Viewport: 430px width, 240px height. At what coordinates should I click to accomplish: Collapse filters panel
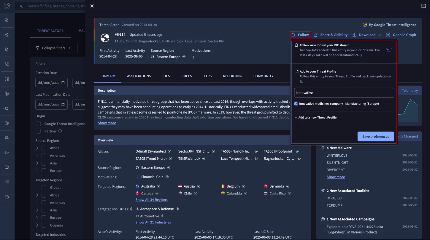coord(53,48)
